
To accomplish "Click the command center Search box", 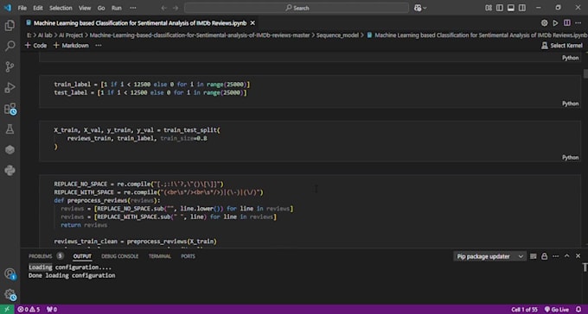I will 297,8.
